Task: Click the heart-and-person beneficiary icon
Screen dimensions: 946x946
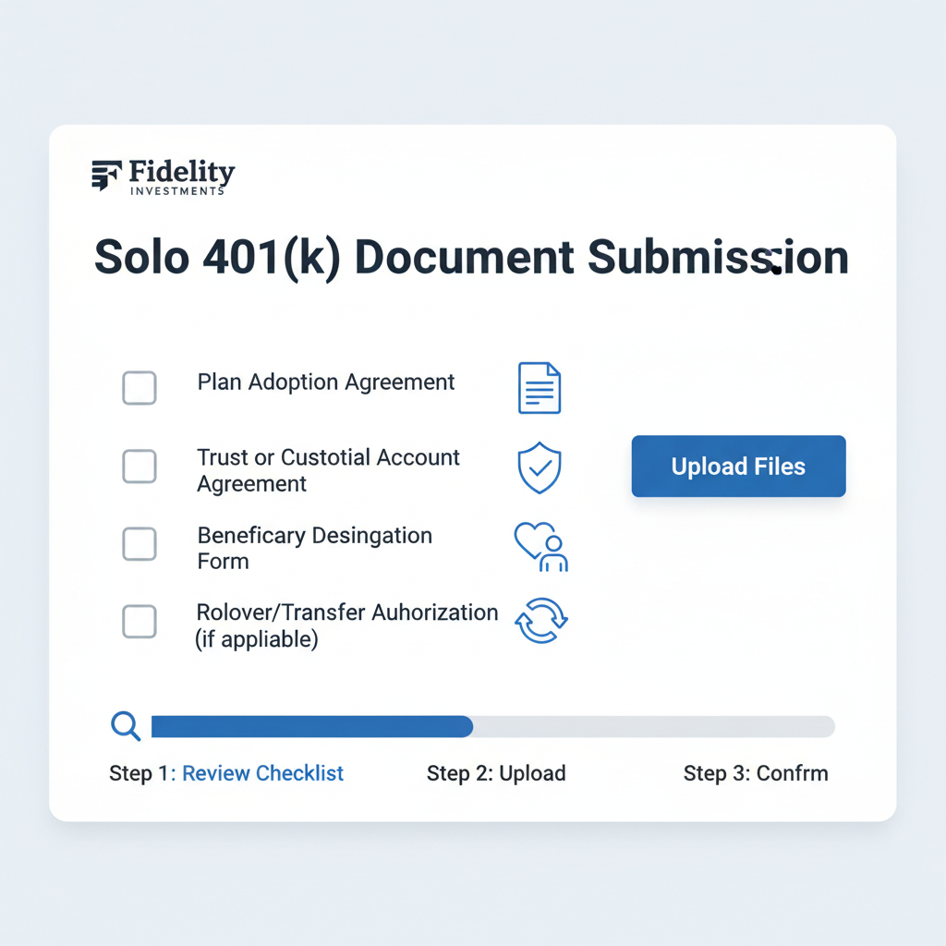Action: tap(540, 545)
